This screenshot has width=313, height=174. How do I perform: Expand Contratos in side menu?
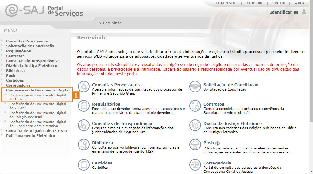point(15,56)
